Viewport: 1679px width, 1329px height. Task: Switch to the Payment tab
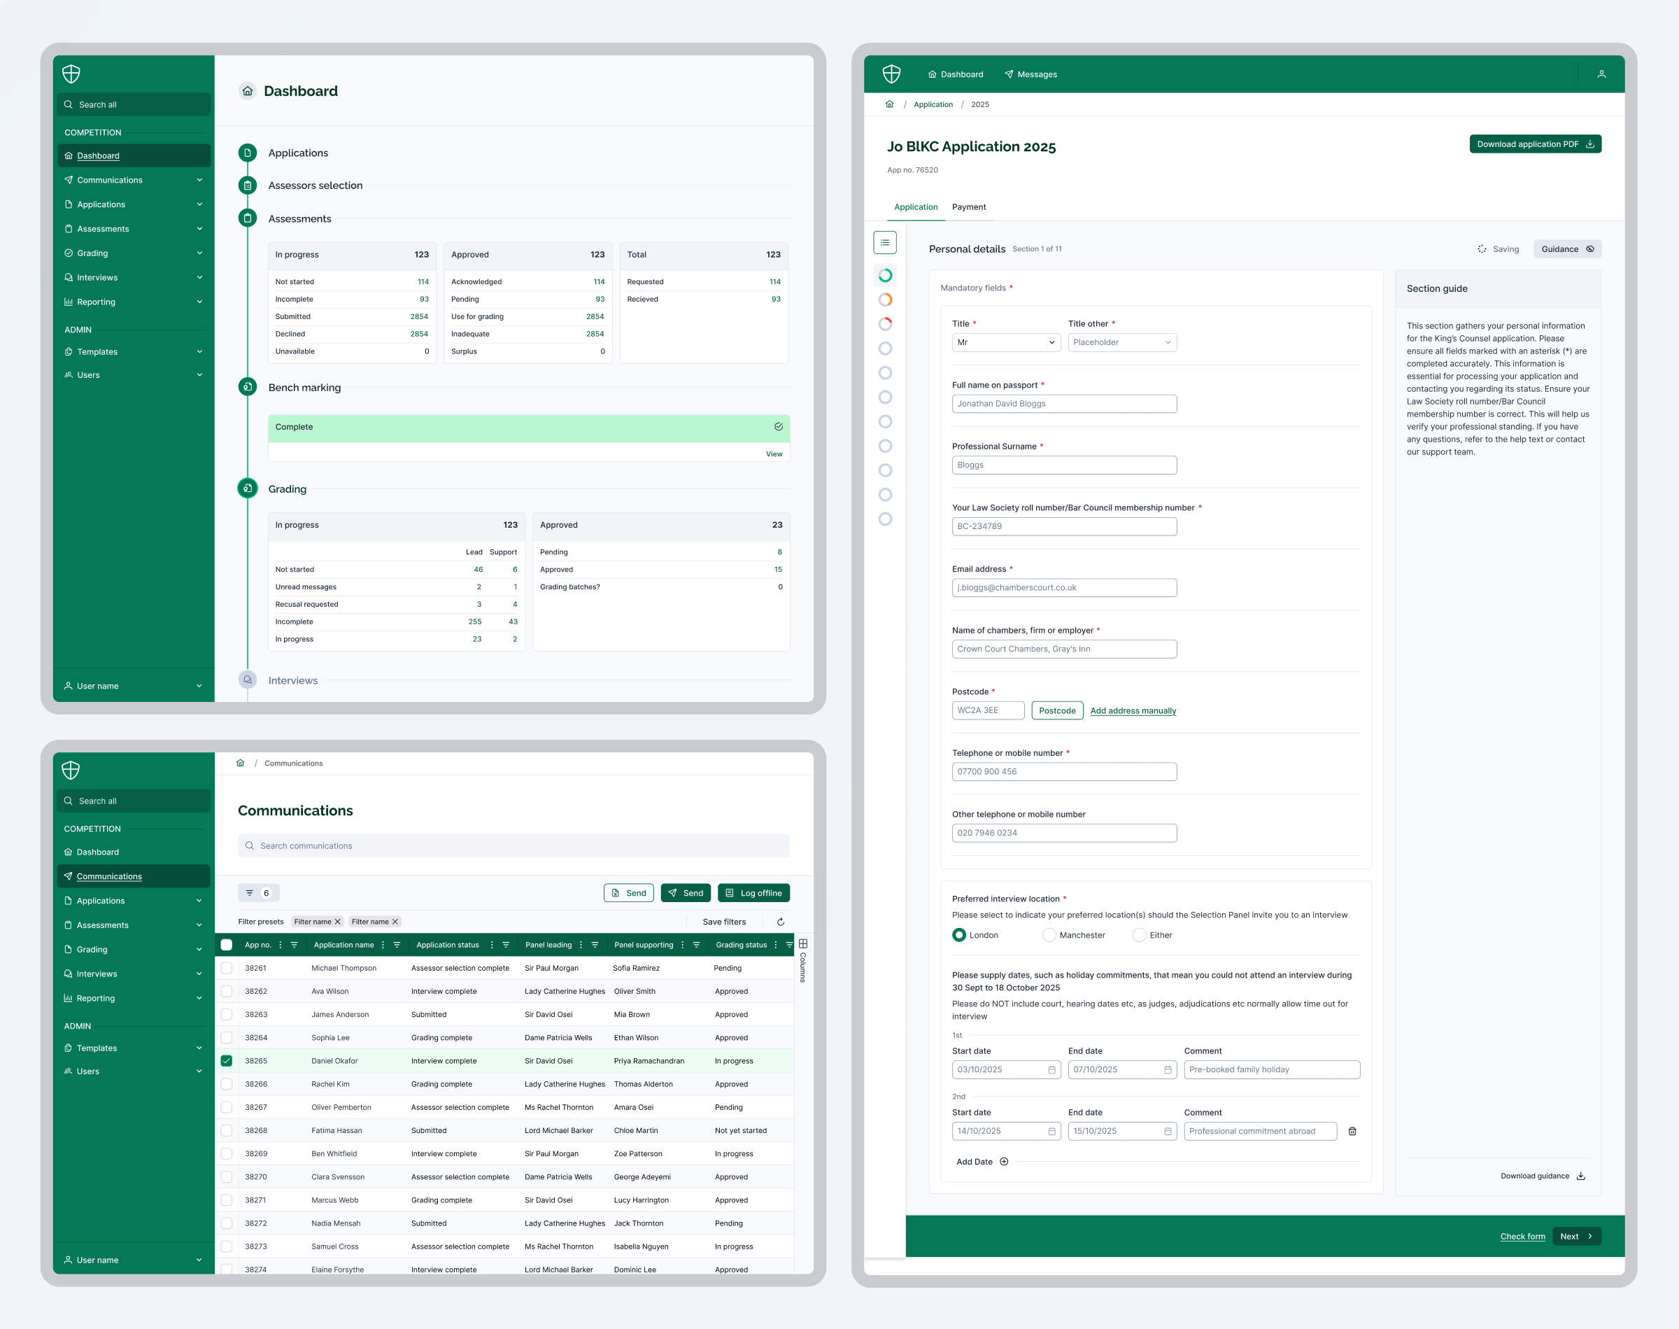[x=968, y=207]
